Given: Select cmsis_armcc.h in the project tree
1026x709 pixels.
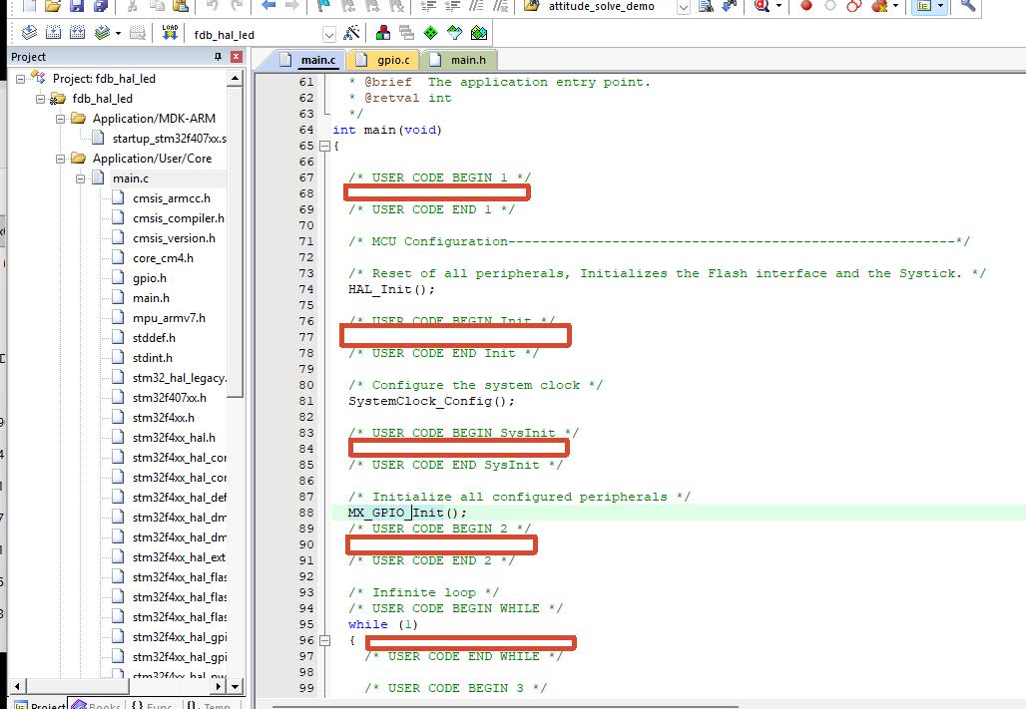Looking at the screenshot, I should tap(172, 198).
